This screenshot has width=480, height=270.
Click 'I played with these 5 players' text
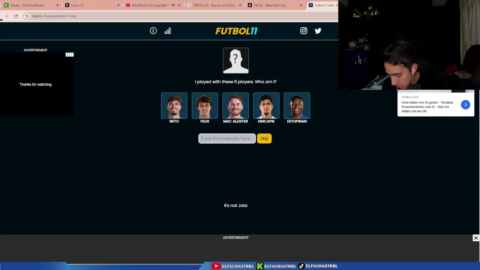pos(235,82)
